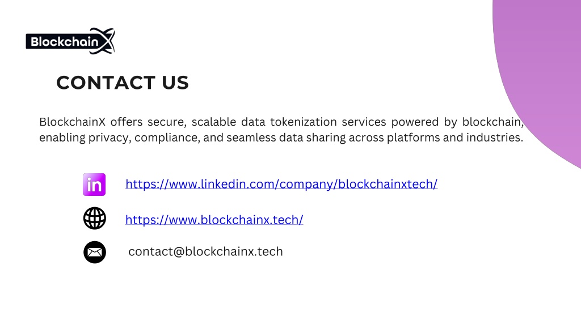Click the US word in heading
This screenshot has width=581, height=326.
(x=175, y=83)
